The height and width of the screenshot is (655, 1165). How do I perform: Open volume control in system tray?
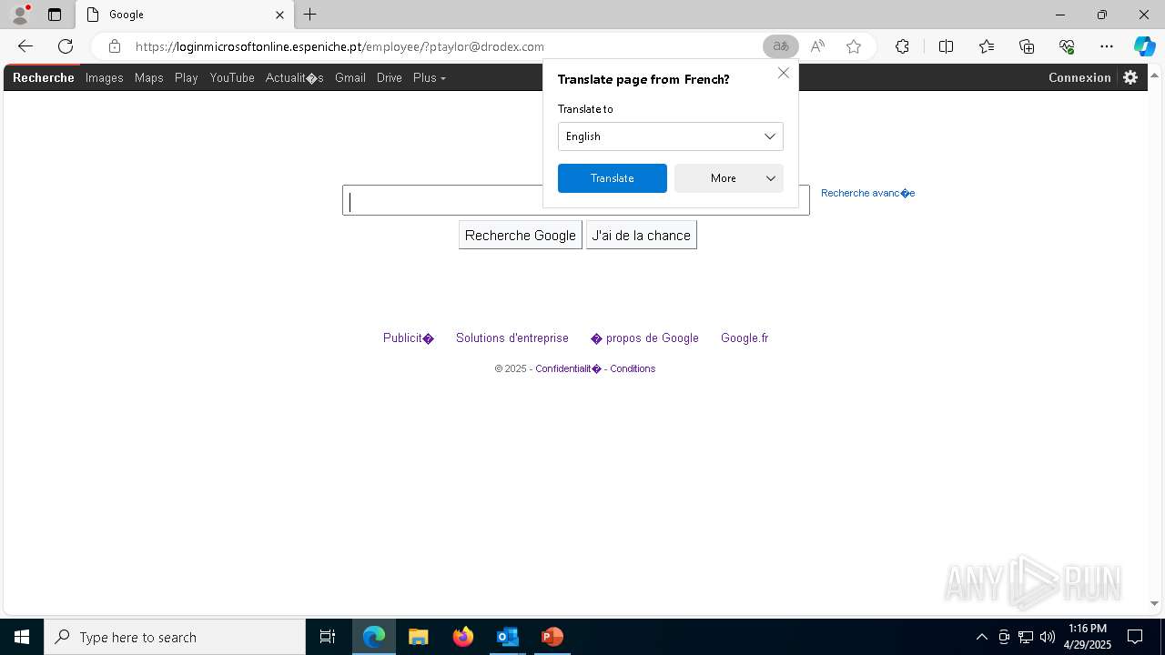click(1048, 637)
